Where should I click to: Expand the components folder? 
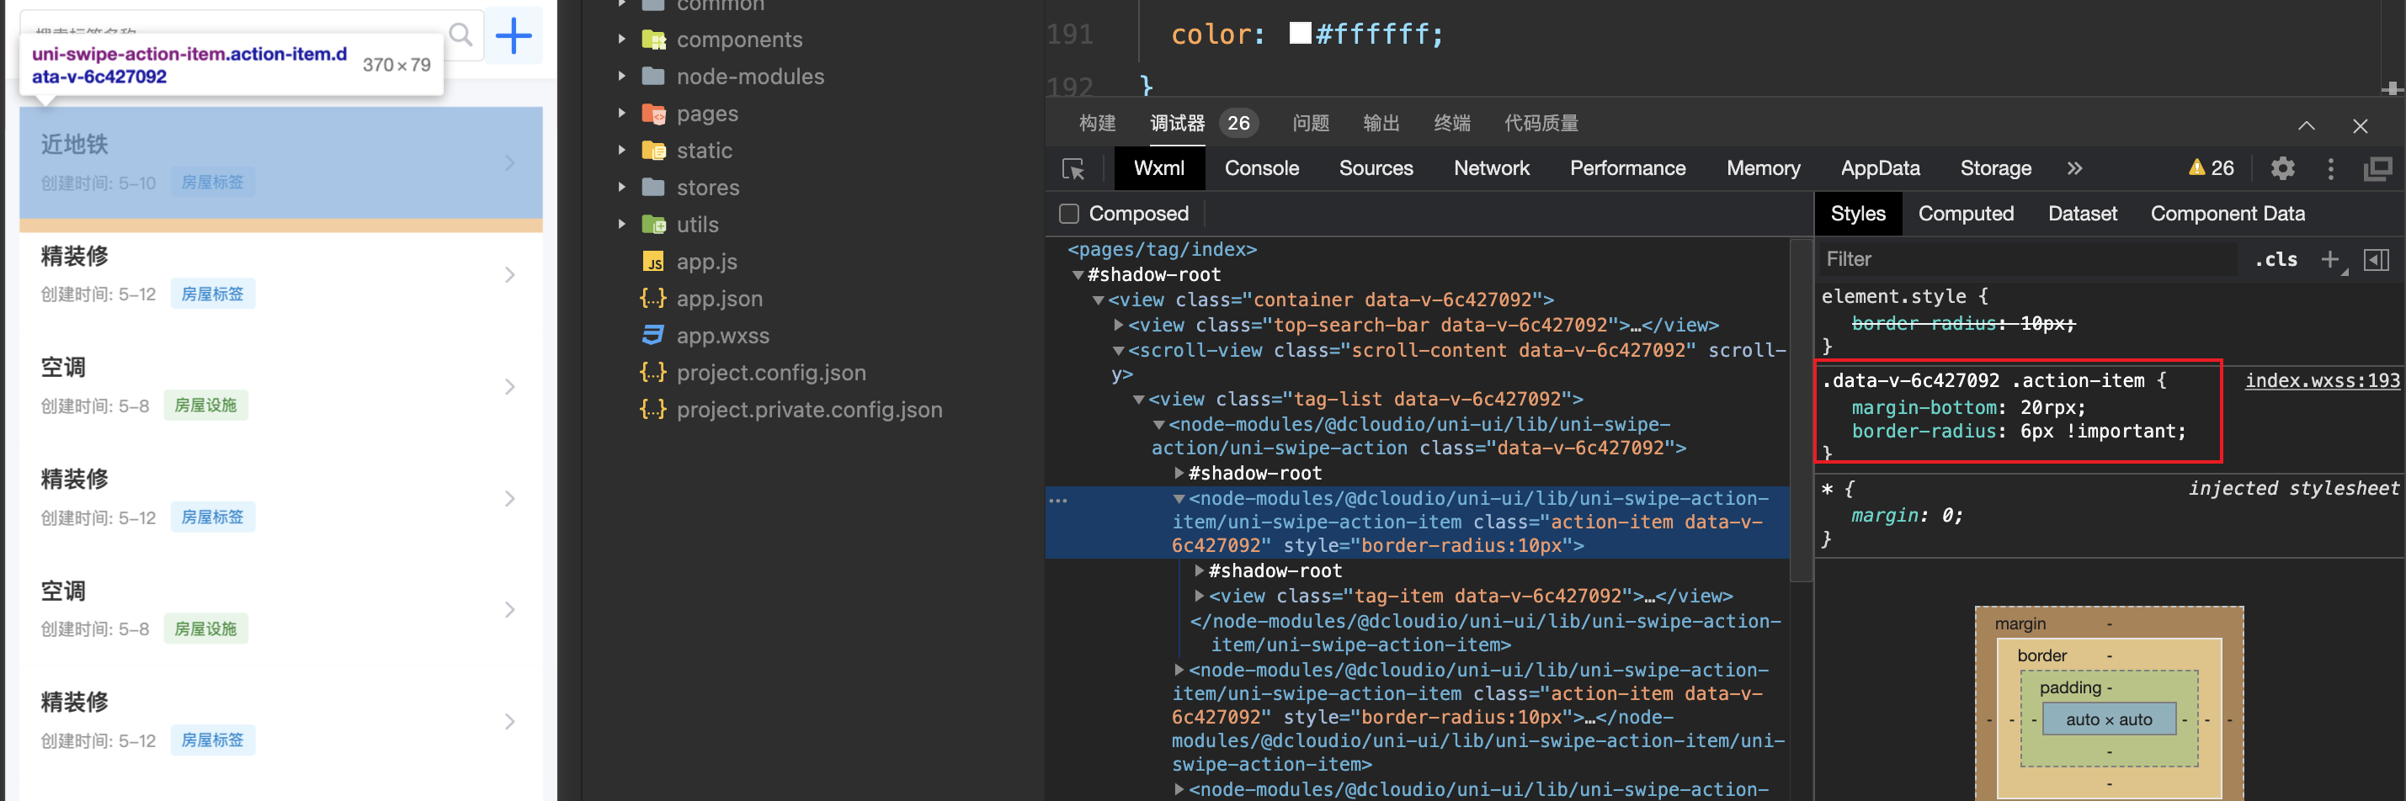[622, 40]
